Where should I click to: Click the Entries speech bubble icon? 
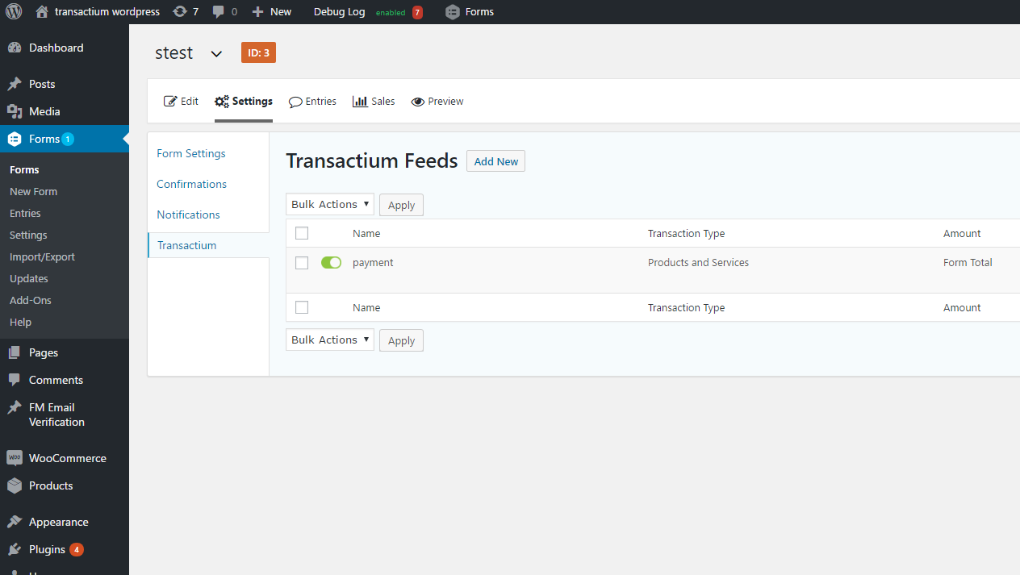pyautogui.click(x=295, y=102)
